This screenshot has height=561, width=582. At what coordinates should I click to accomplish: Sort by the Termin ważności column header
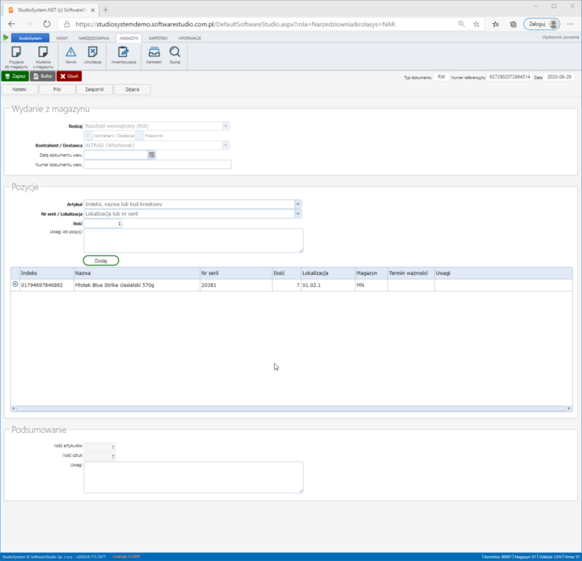410,273
